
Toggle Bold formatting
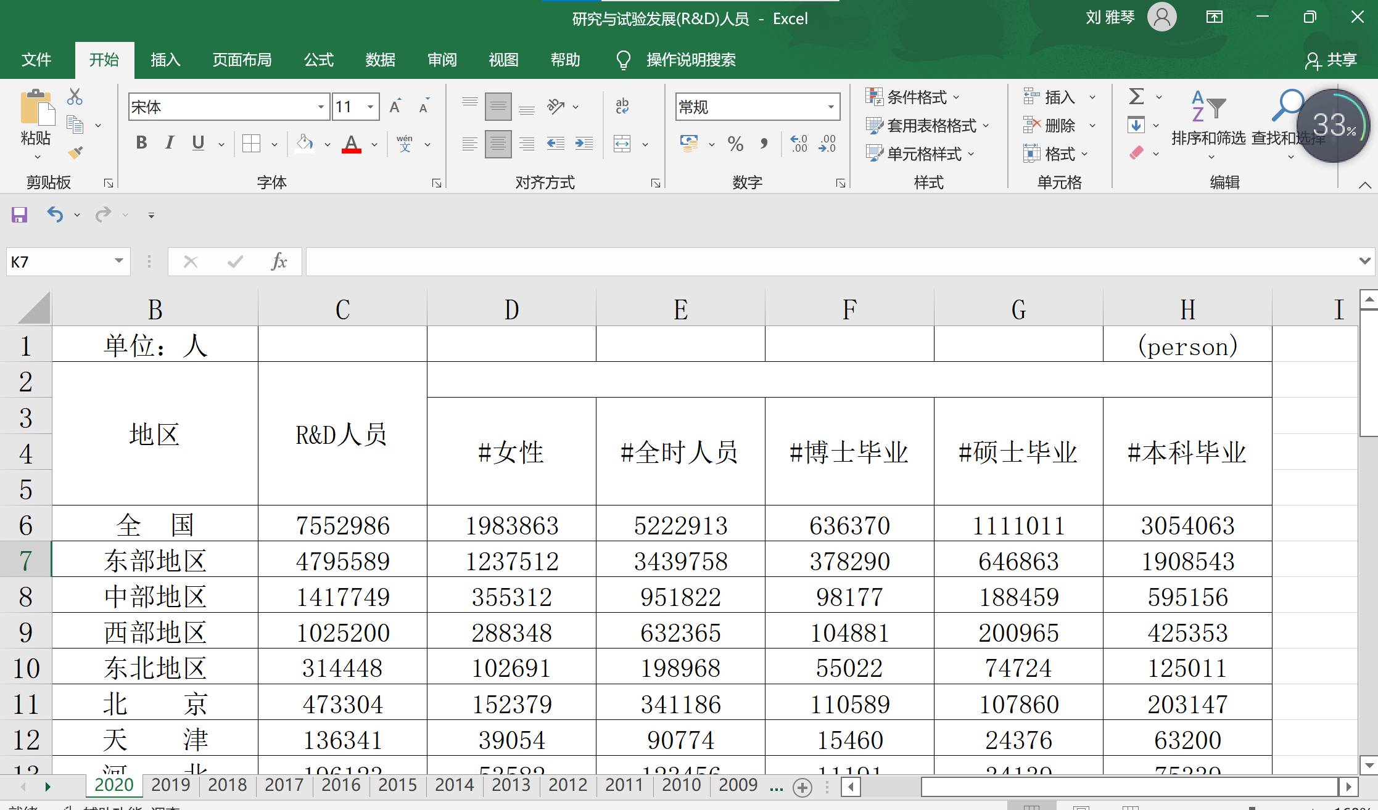[x=141, y=143]
